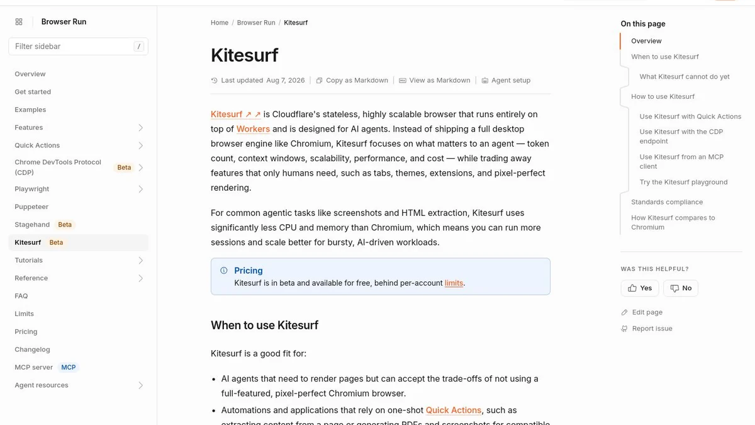This screenshot has height=425, width=755.
Task: Click the Report issue icon
Action: [625, 329]
